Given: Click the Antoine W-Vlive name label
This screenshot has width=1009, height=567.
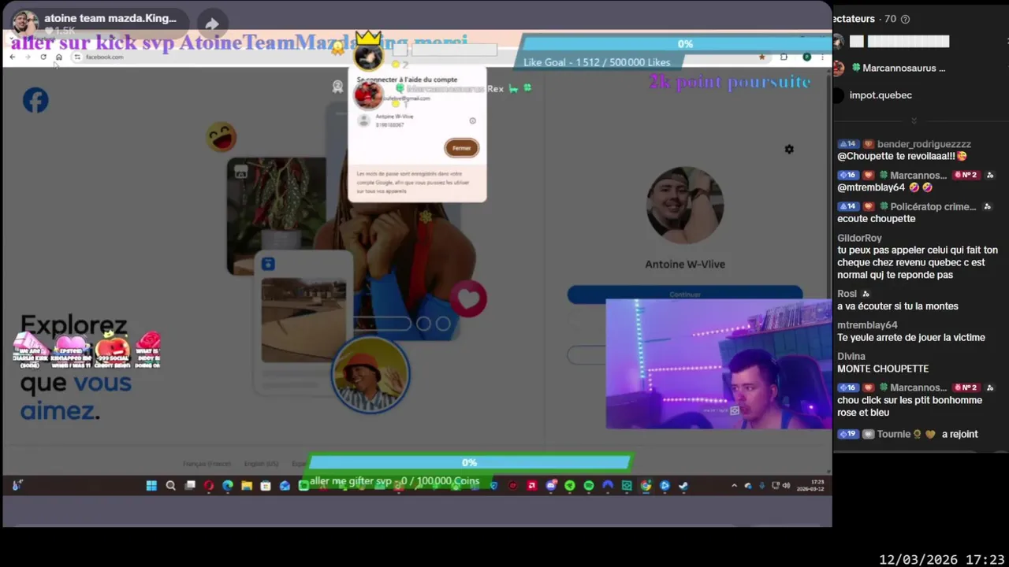Looking at the screenshot, I should pos(685,264).
